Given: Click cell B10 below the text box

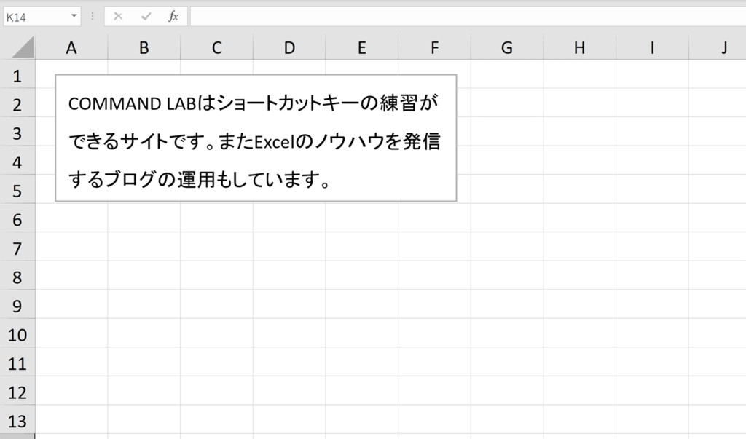Looking at the screenshot, I should (144, 334).
